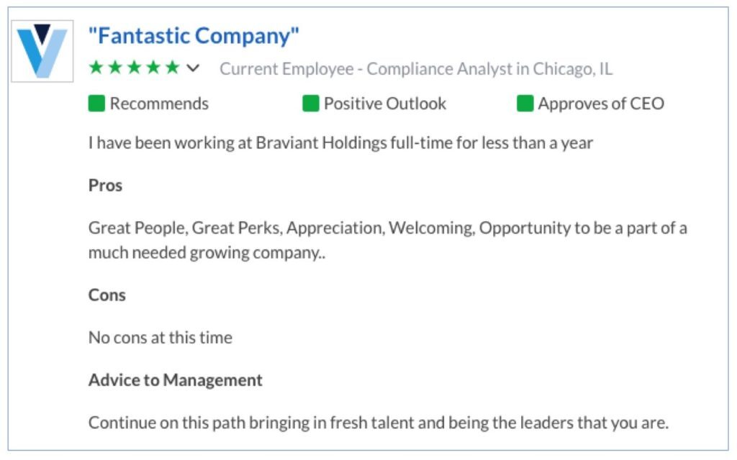The image size is (737, 460).
Task: Click the Recommends label text
Action: tap(159, 103)
